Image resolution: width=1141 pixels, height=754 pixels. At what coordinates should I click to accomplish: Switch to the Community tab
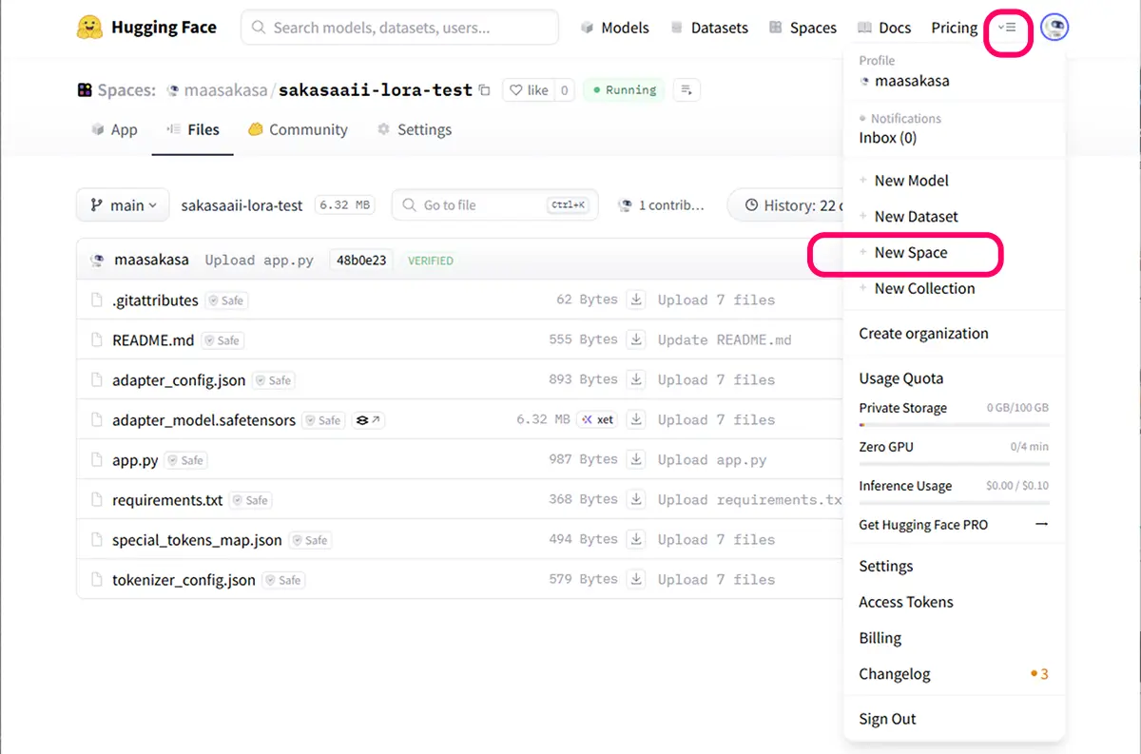pyautogui.click(x=298, y=129)
